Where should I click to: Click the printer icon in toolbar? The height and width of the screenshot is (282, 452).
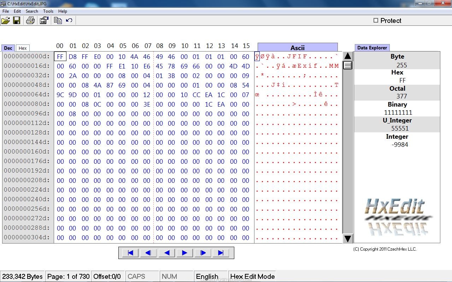[30, 20]
